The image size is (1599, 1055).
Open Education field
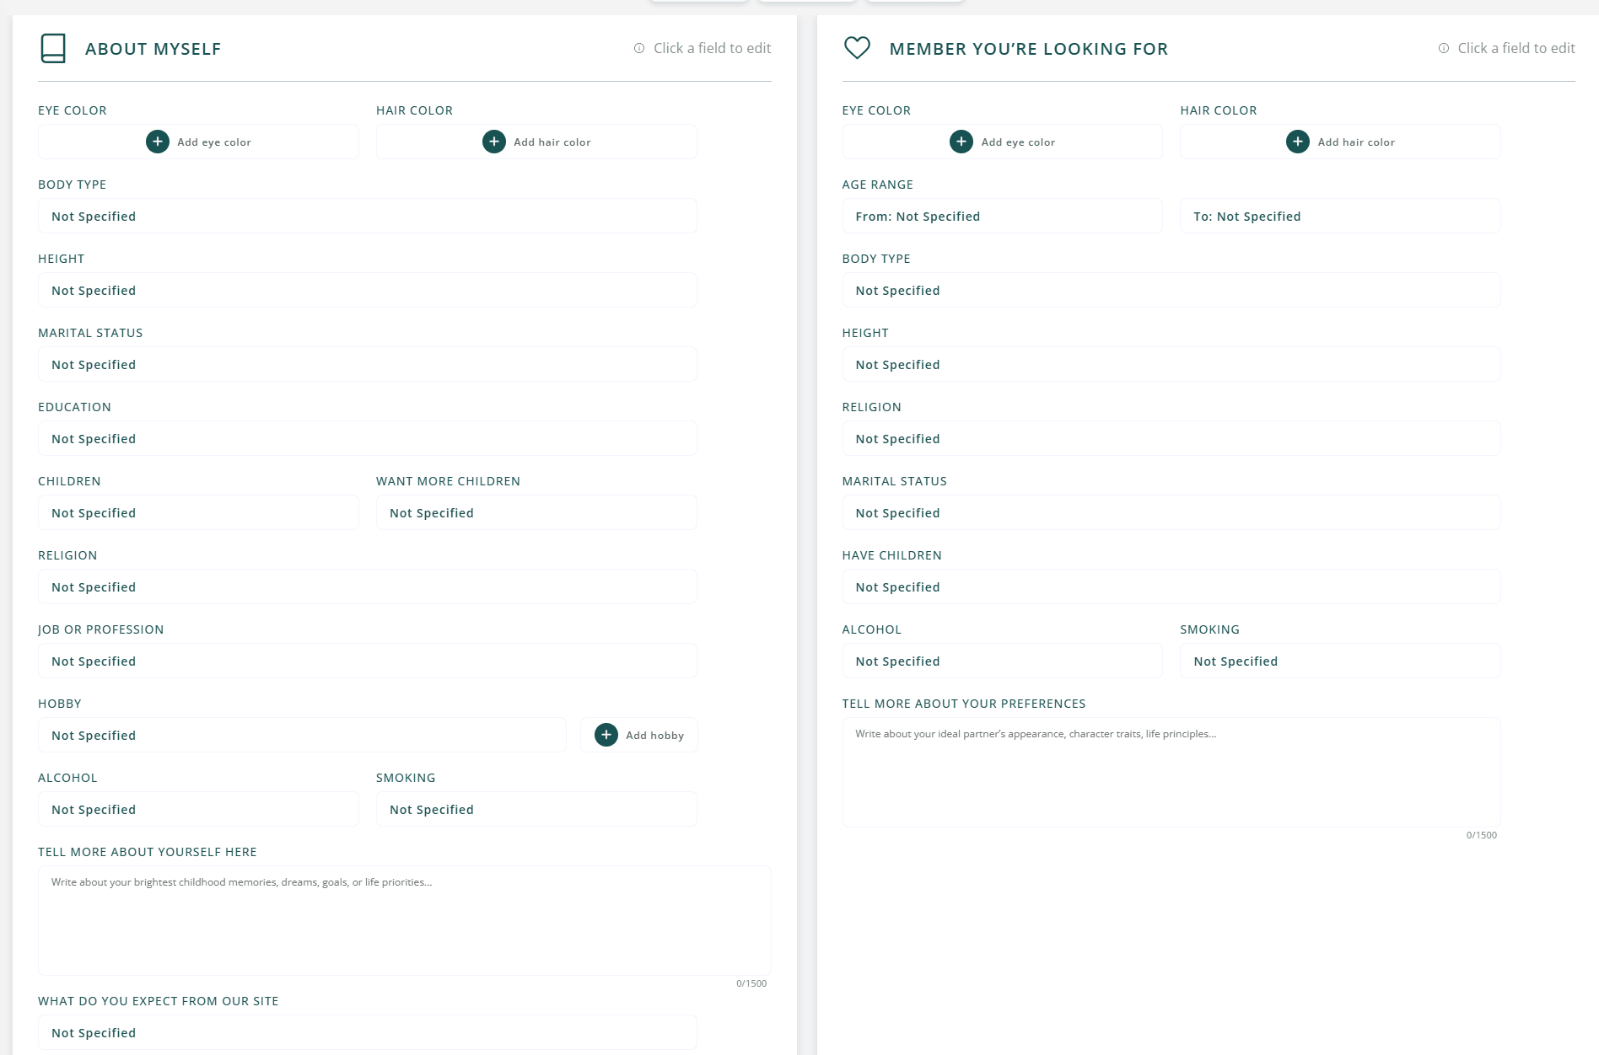(x=367, y=438)
